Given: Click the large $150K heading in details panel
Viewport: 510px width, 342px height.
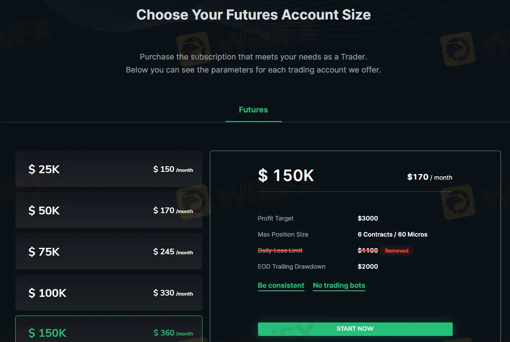Looking at the screenshot, I should point(286,176).
